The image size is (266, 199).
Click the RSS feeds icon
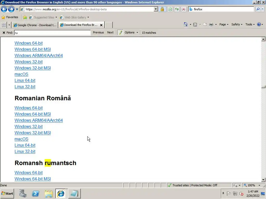coord(195,25)
